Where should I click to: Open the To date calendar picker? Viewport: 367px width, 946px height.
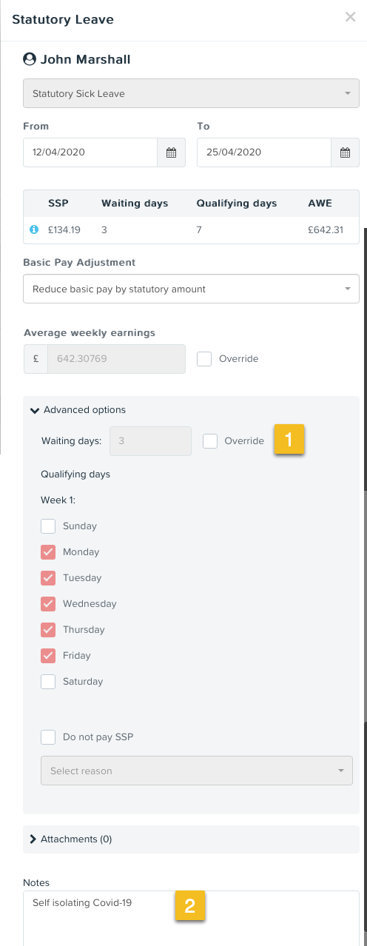[x=345, y=152]
